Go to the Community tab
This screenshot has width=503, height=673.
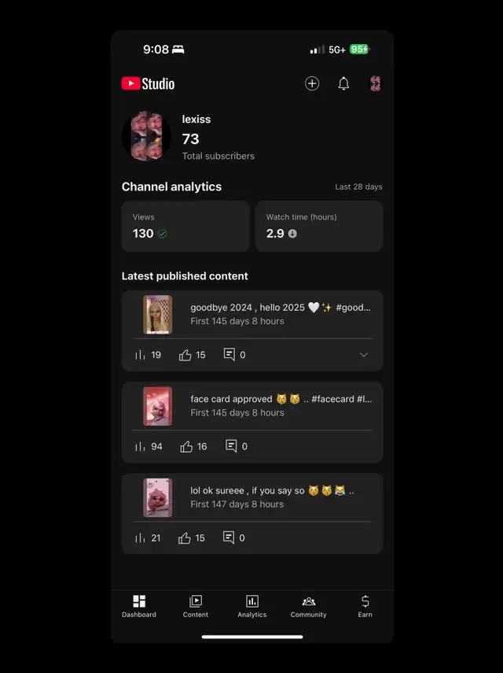click(x=309, y=606)
